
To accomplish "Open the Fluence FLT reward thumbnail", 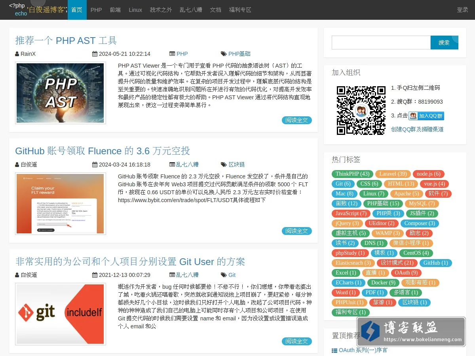I will [x=61, y=204].
